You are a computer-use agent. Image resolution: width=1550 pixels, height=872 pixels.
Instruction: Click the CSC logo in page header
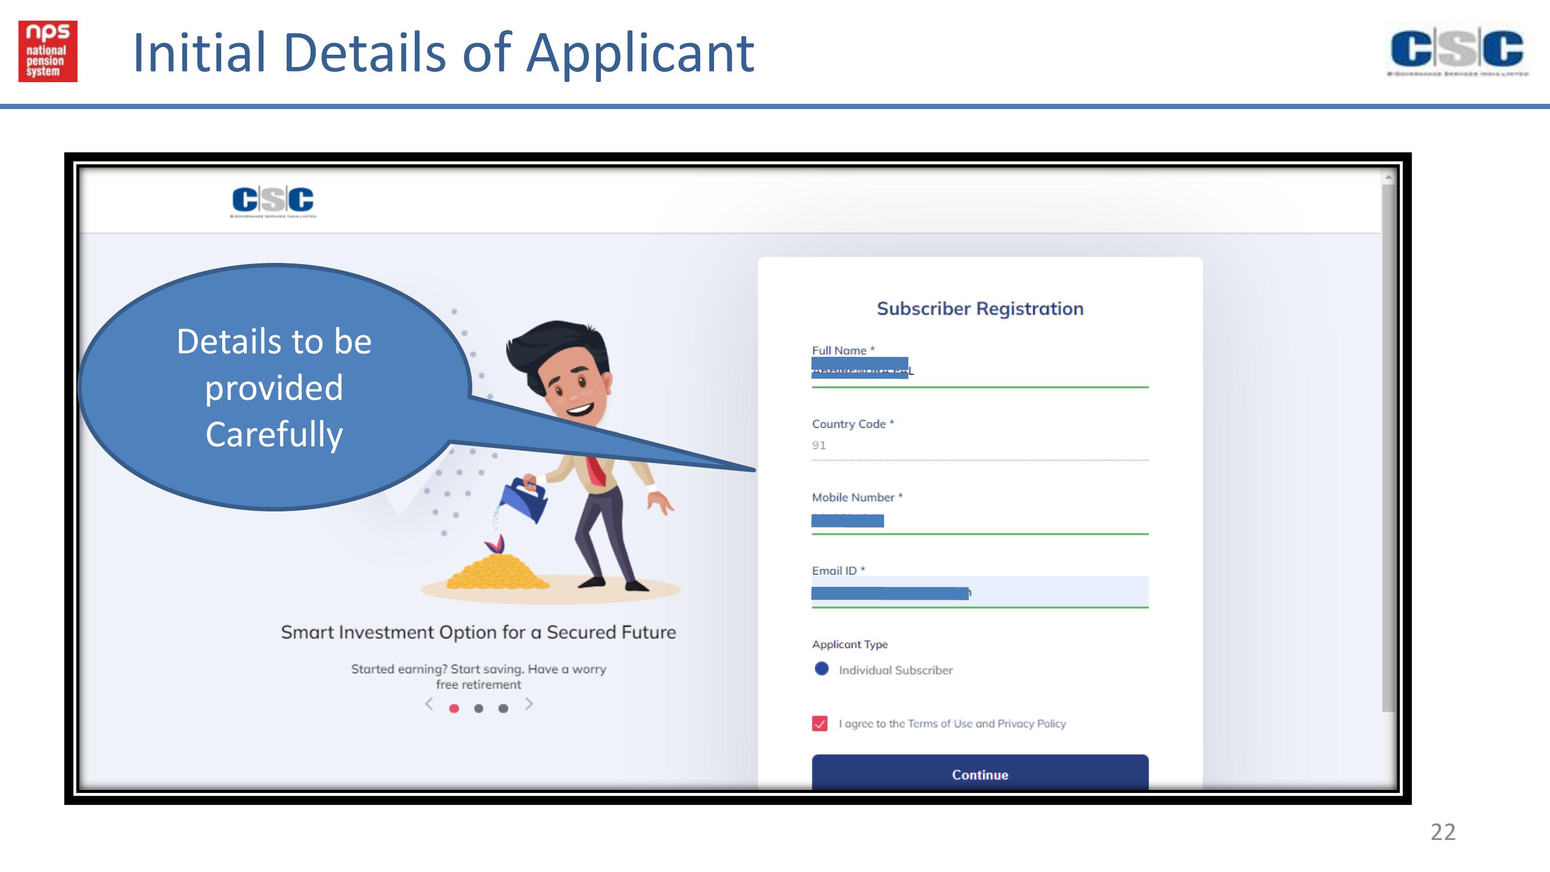click(273, 202)
